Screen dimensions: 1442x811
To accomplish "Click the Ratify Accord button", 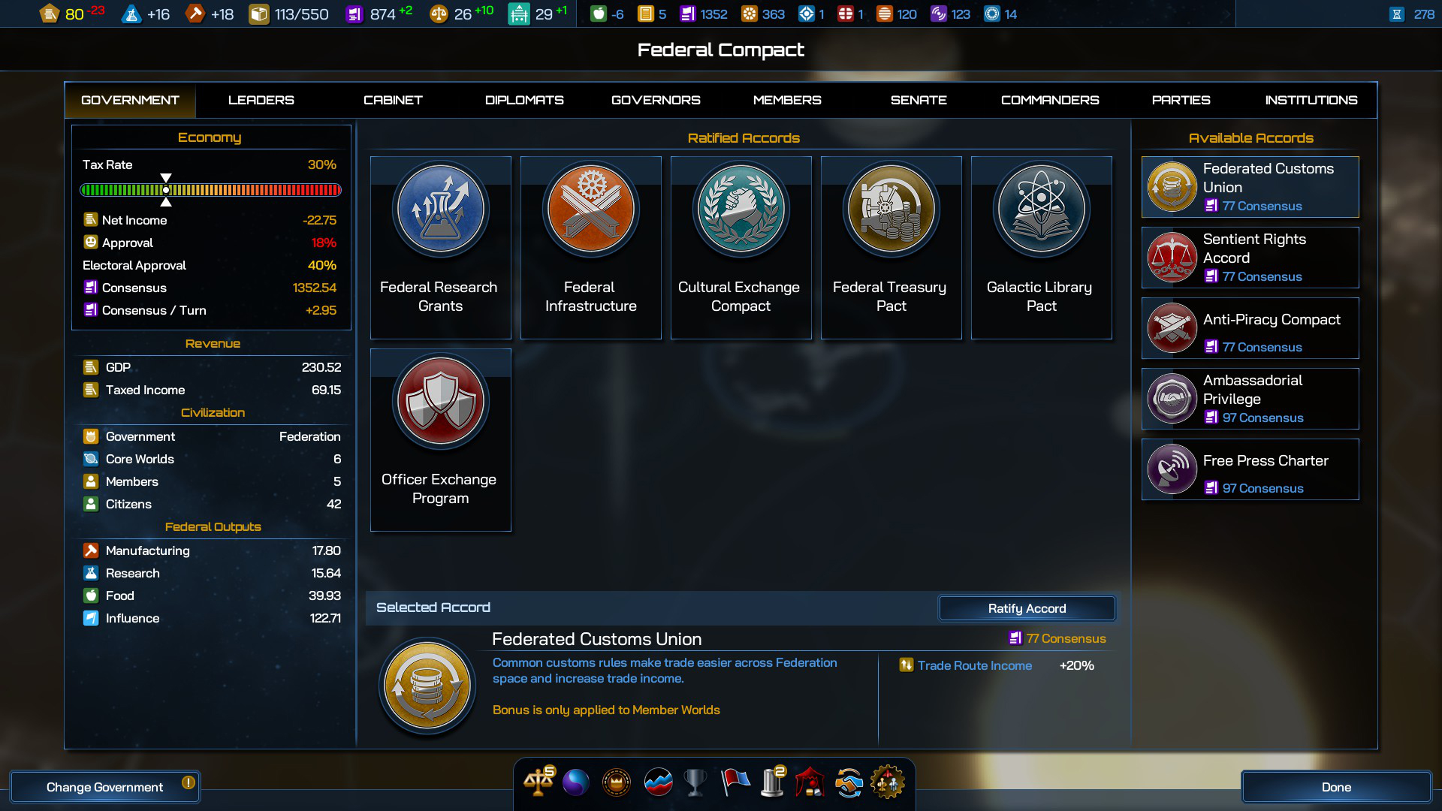I will coord(1027,608).
